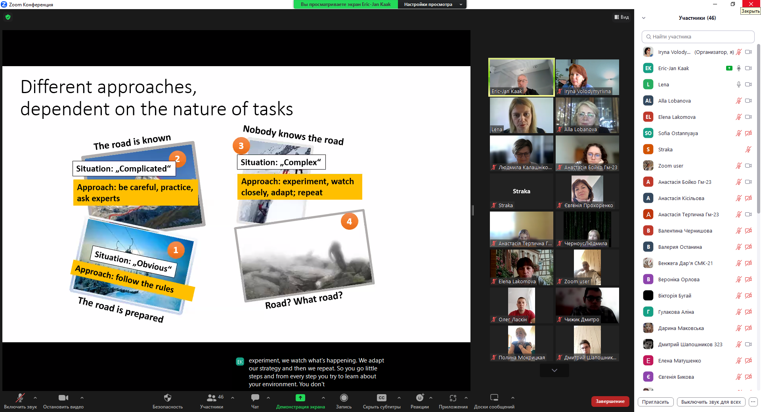Click the Record icon in toolbar
The image size is (761, 412).
(344, 398)
